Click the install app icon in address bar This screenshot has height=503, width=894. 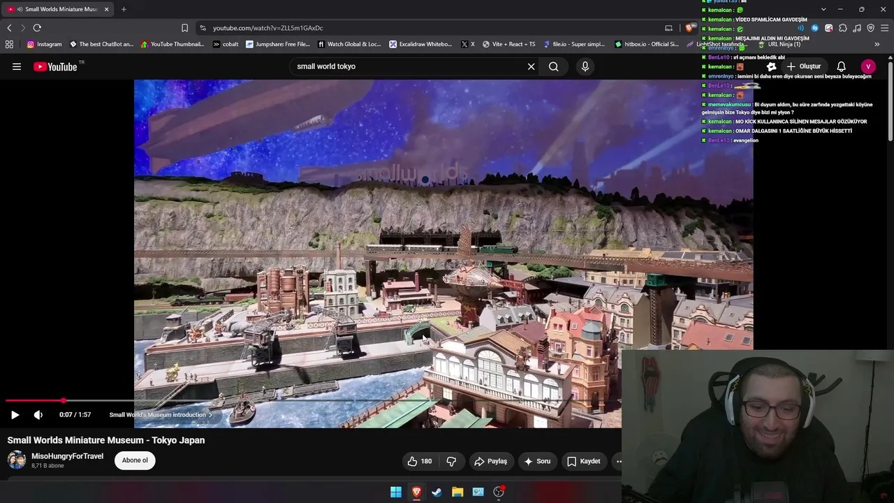pyautogui.click(x=668, y=28)
